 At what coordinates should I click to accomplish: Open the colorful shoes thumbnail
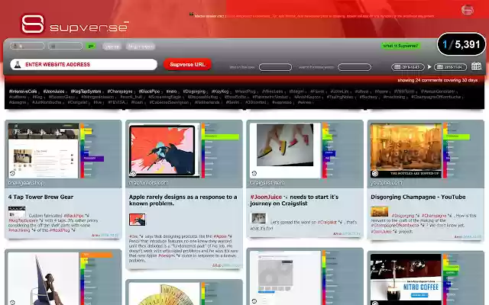pyautogui.click(x=285, y=151)
